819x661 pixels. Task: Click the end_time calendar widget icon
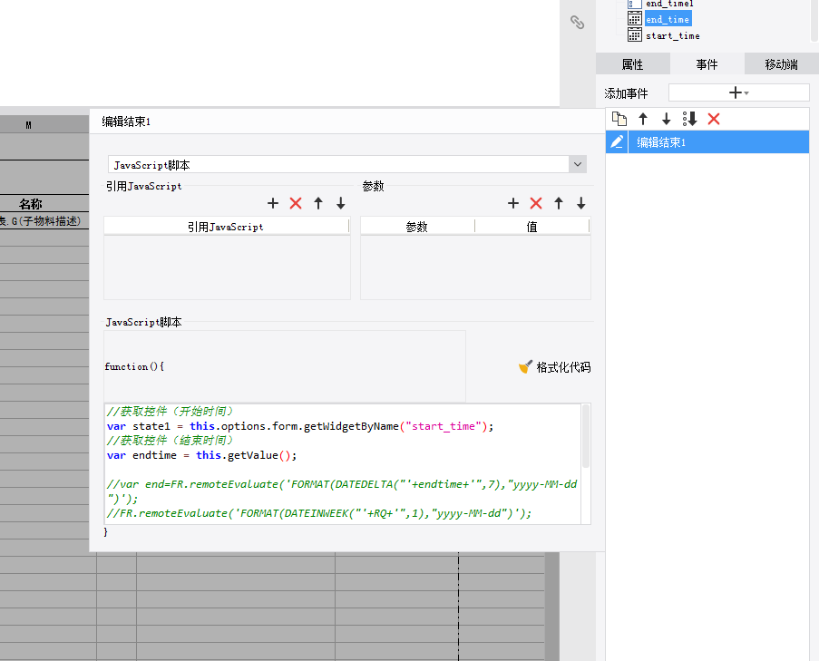click(x=635, y=19)
